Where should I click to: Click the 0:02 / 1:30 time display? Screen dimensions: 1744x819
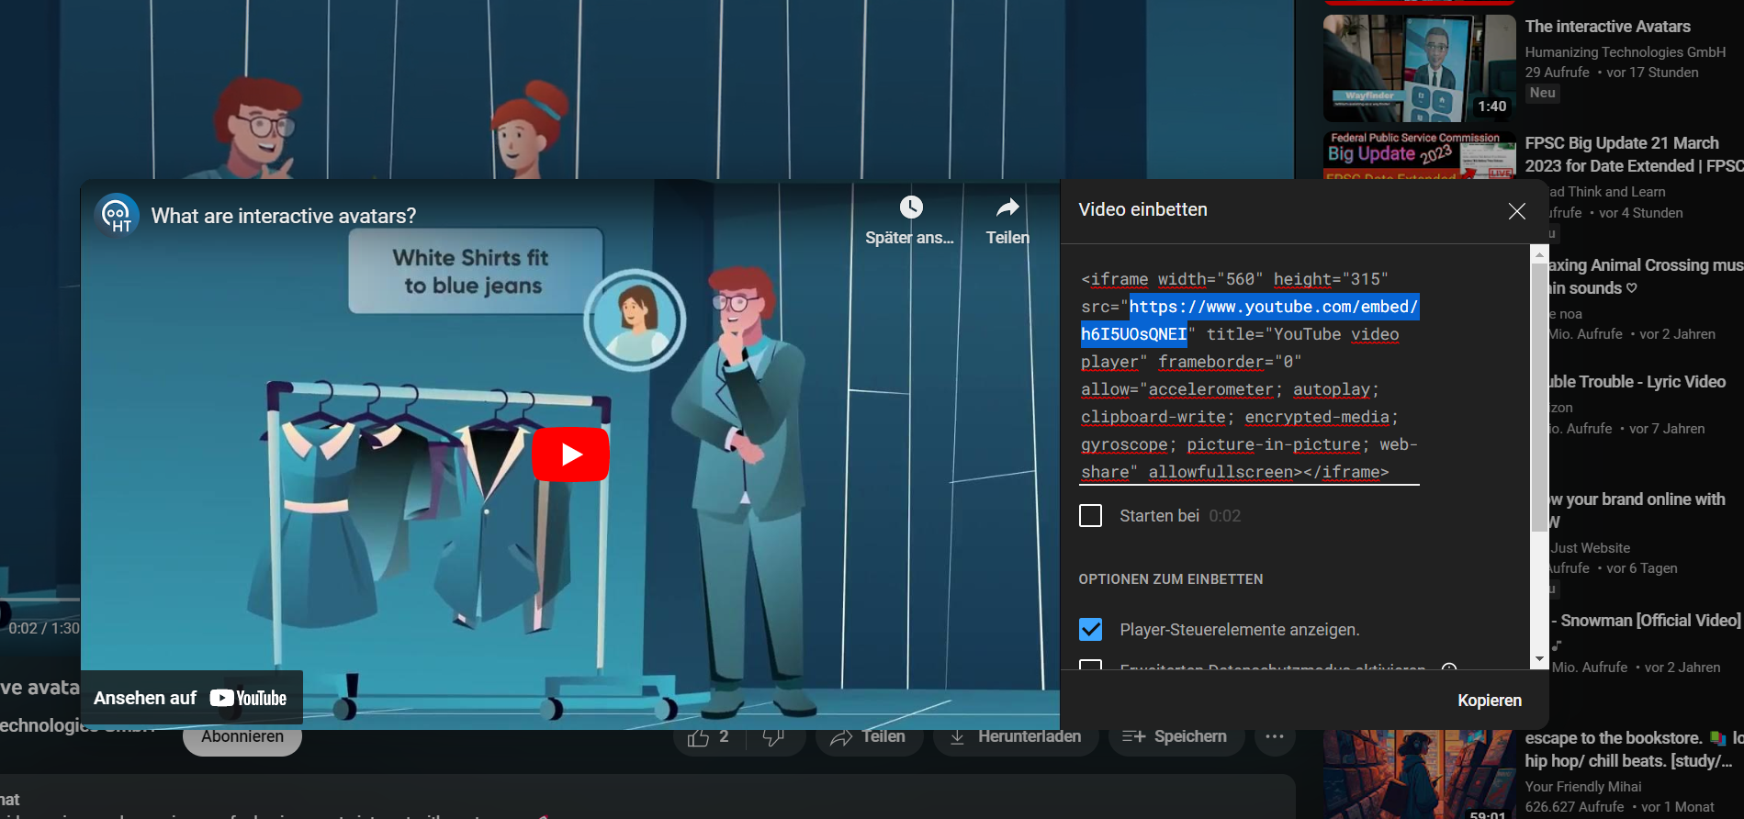[x=43, y=629]
